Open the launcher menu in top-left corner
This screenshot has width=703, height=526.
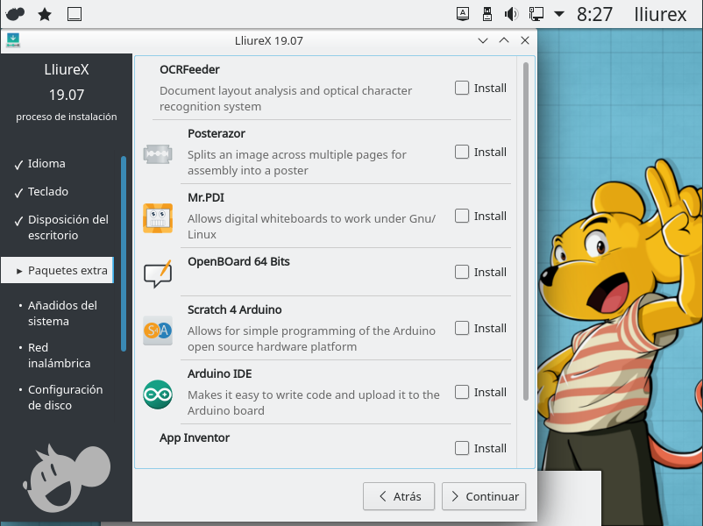coord(16,14)
